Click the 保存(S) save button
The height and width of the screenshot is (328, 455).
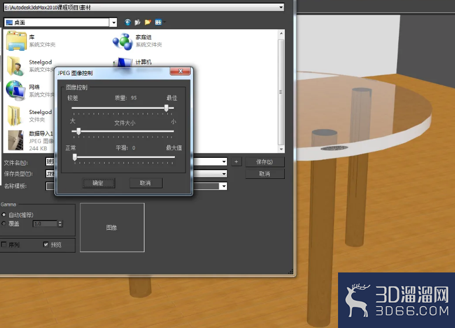[x=265, y=162]
